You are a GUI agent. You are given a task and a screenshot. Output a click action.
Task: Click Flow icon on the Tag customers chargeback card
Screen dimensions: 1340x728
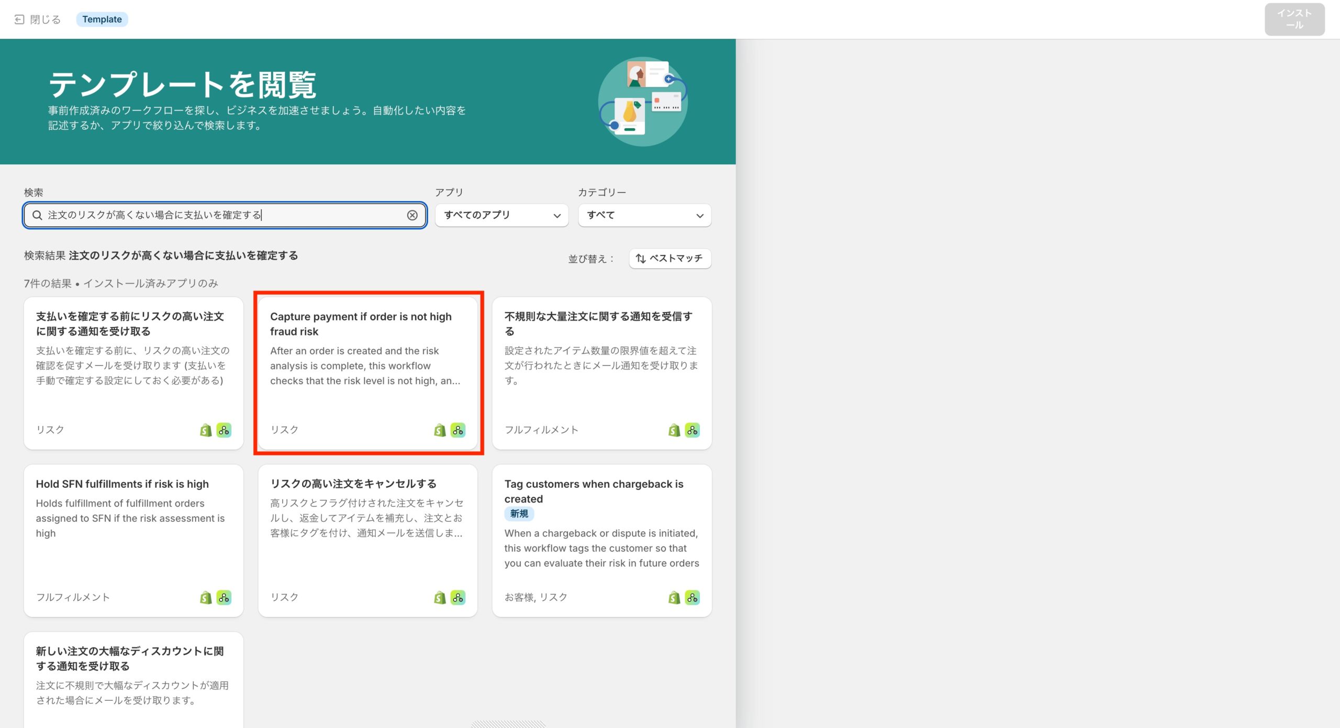tap(692, 598)
